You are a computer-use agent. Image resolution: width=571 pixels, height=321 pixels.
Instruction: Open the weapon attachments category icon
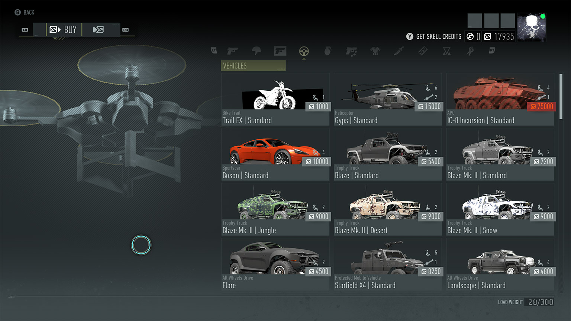351,51
